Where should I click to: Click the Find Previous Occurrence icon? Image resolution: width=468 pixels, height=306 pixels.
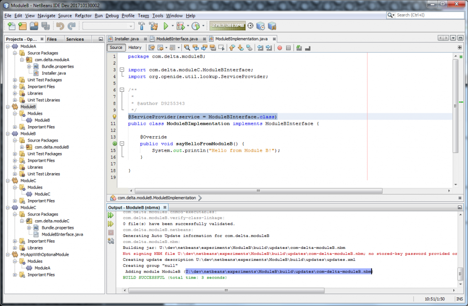tap(196, 47)
